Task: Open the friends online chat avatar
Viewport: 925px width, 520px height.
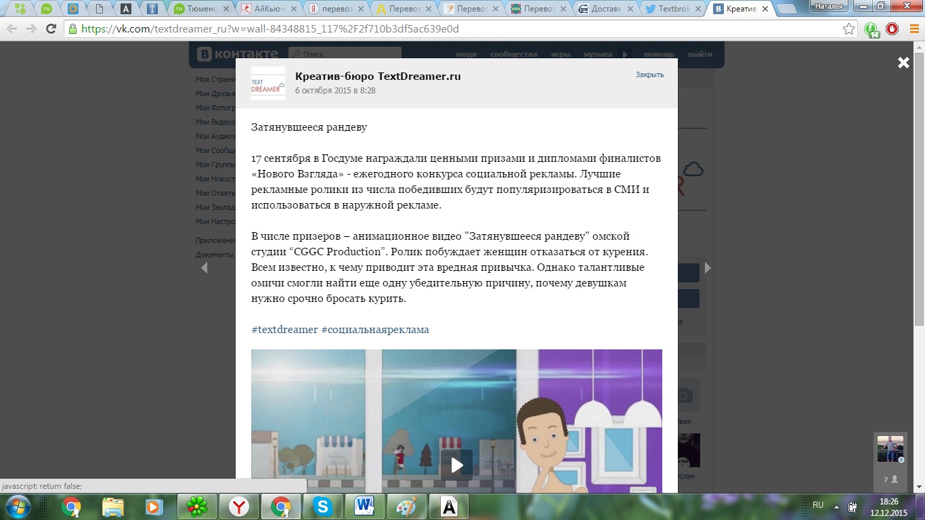Action: coord(890,449)
